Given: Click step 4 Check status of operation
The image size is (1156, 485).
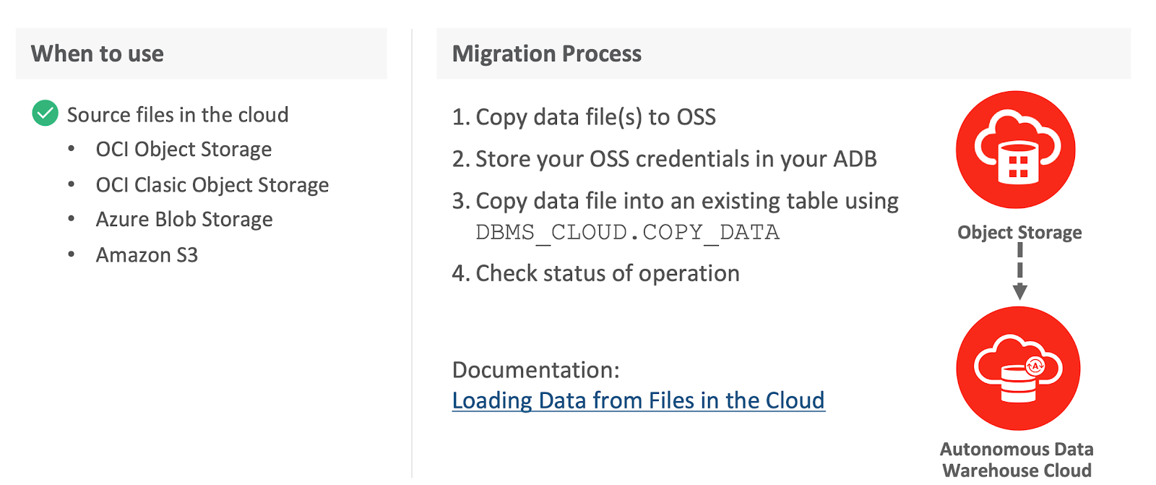Looking at the screenshot, I should pyautogui.click(x=595, y=273).
